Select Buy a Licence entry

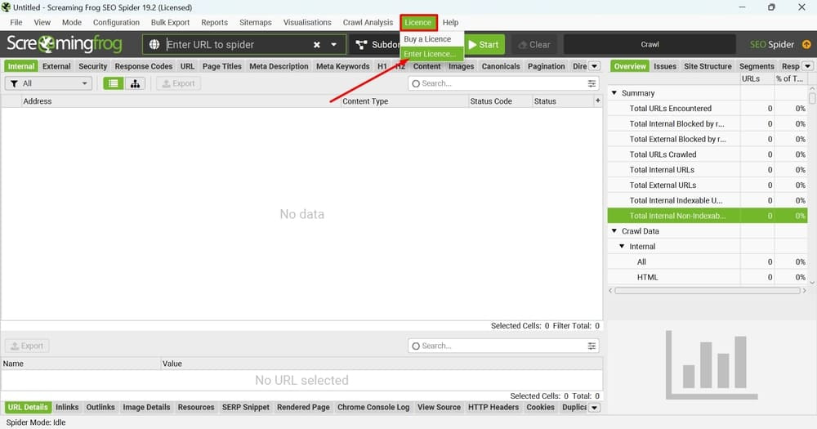[431, 39]
